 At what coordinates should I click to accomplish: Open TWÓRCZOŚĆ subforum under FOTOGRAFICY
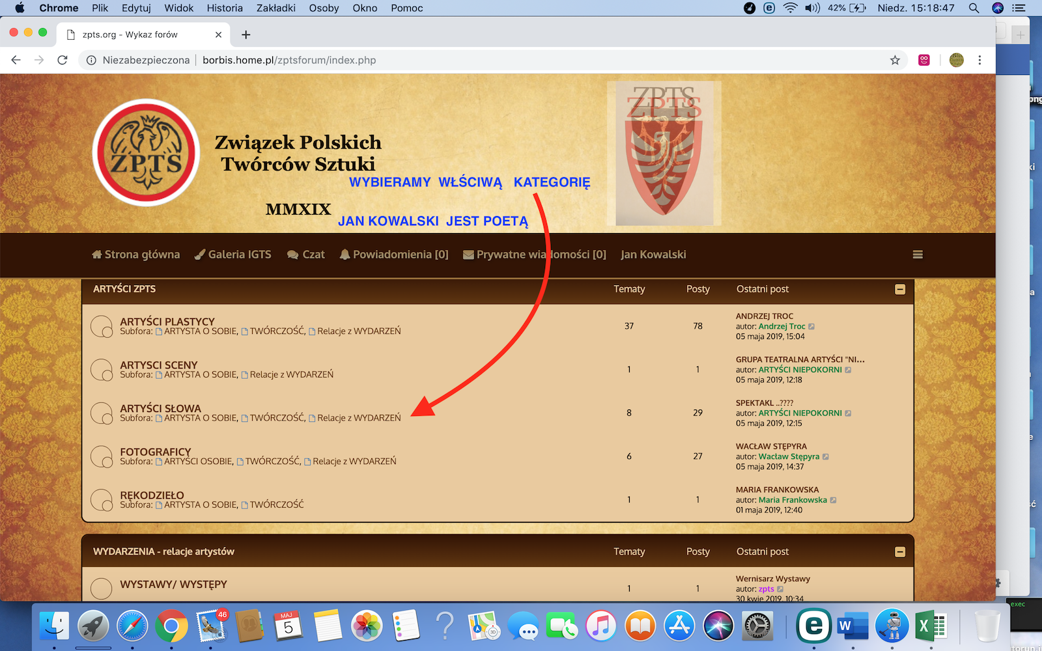pos(272,462)
